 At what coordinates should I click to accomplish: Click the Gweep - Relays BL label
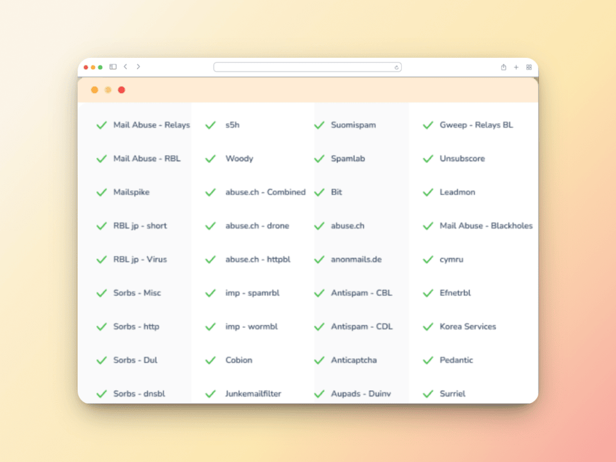pyautogui.click(x=476, y=125)
